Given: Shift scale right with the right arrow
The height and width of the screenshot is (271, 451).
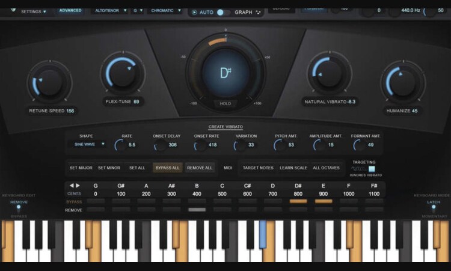Looking at the screenshot, I should tap(78, 186).
